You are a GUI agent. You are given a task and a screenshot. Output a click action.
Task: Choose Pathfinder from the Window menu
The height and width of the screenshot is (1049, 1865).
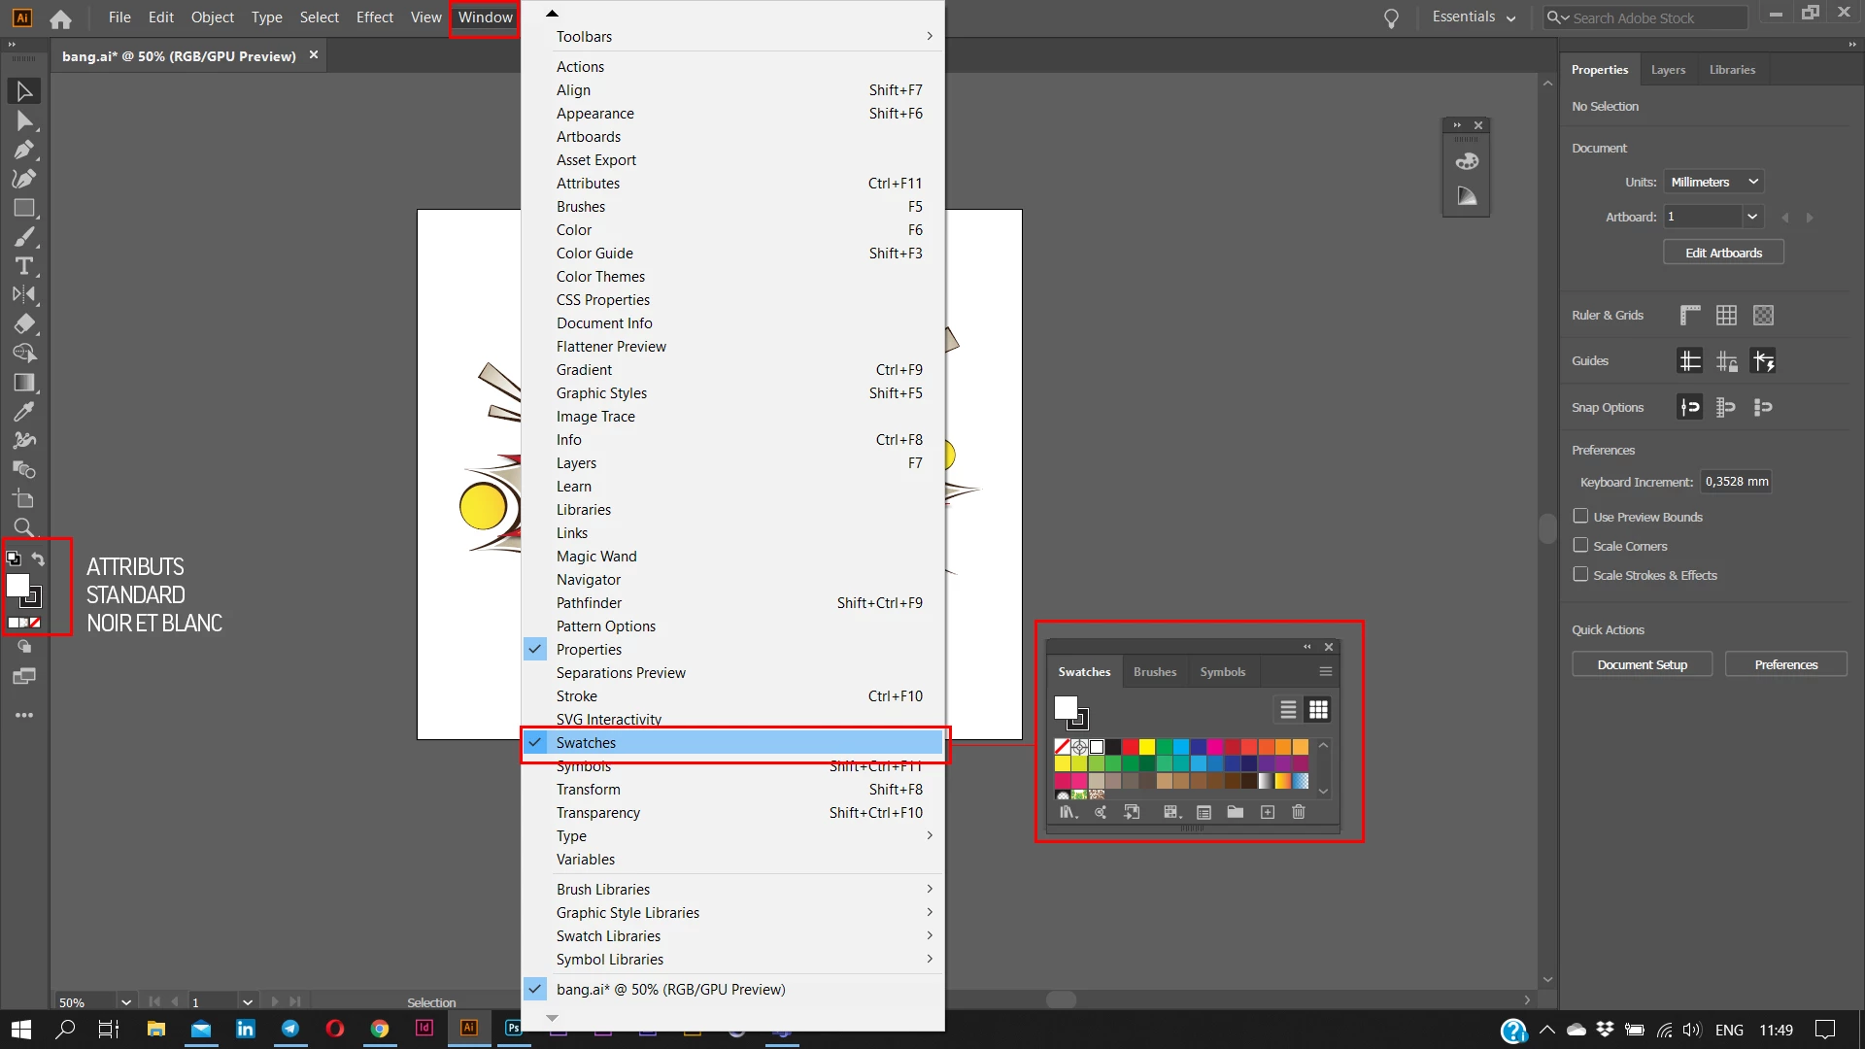point(589,602)
